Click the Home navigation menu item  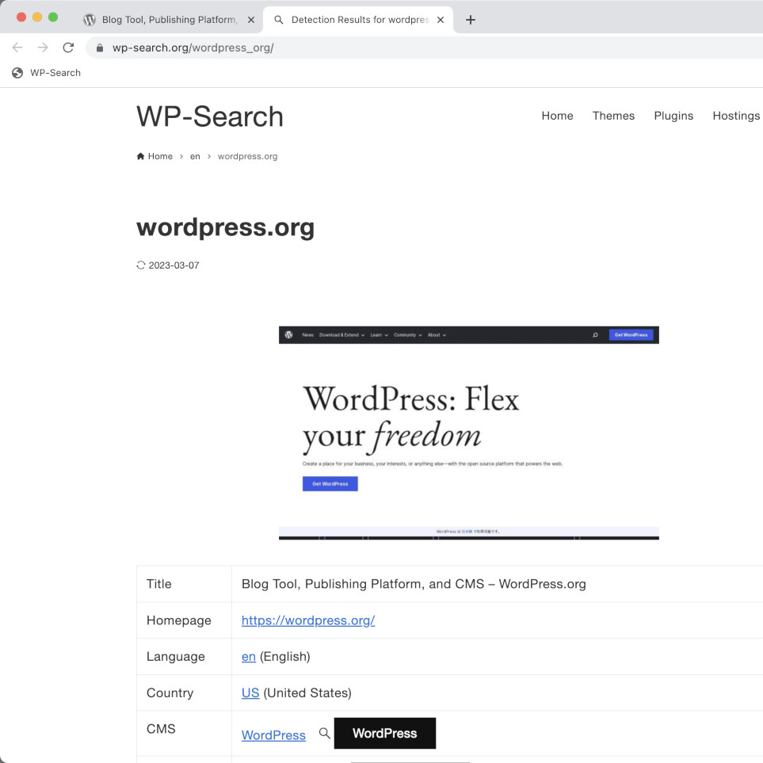click(557, 116)
